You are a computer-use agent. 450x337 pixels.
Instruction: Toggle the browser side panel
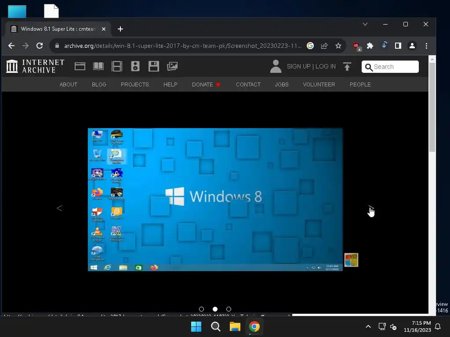398,46
